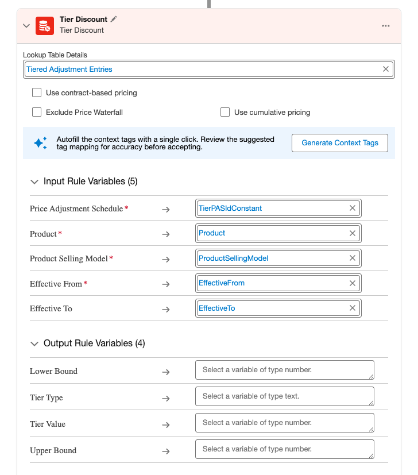Click the Lower Bound variable field
Screen dimensions: 418x475
285,370
